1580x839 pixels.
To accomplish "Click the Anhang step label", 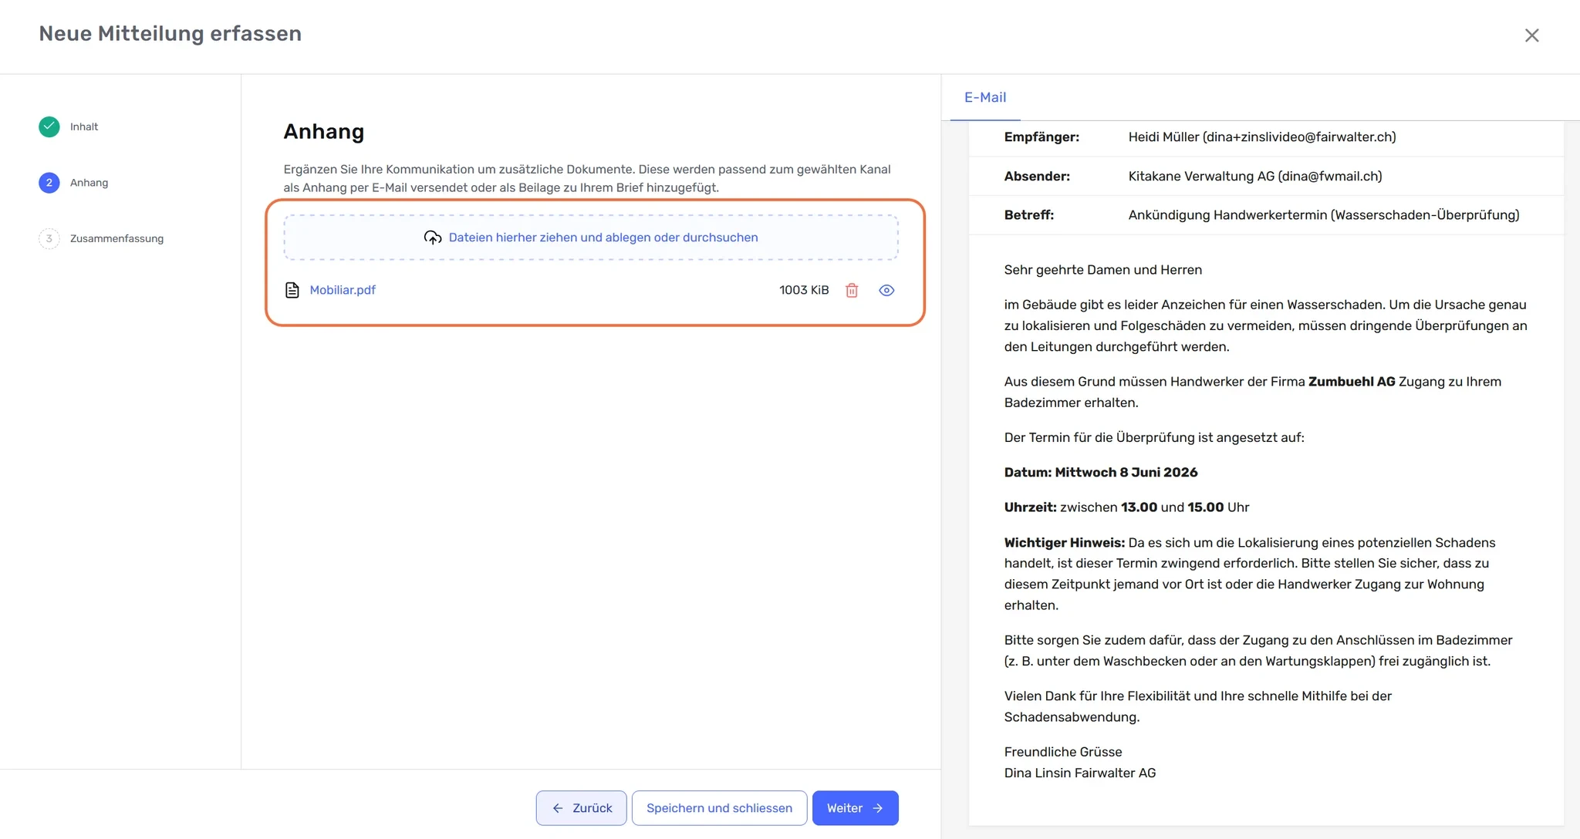I will click(x=89, y=183).
